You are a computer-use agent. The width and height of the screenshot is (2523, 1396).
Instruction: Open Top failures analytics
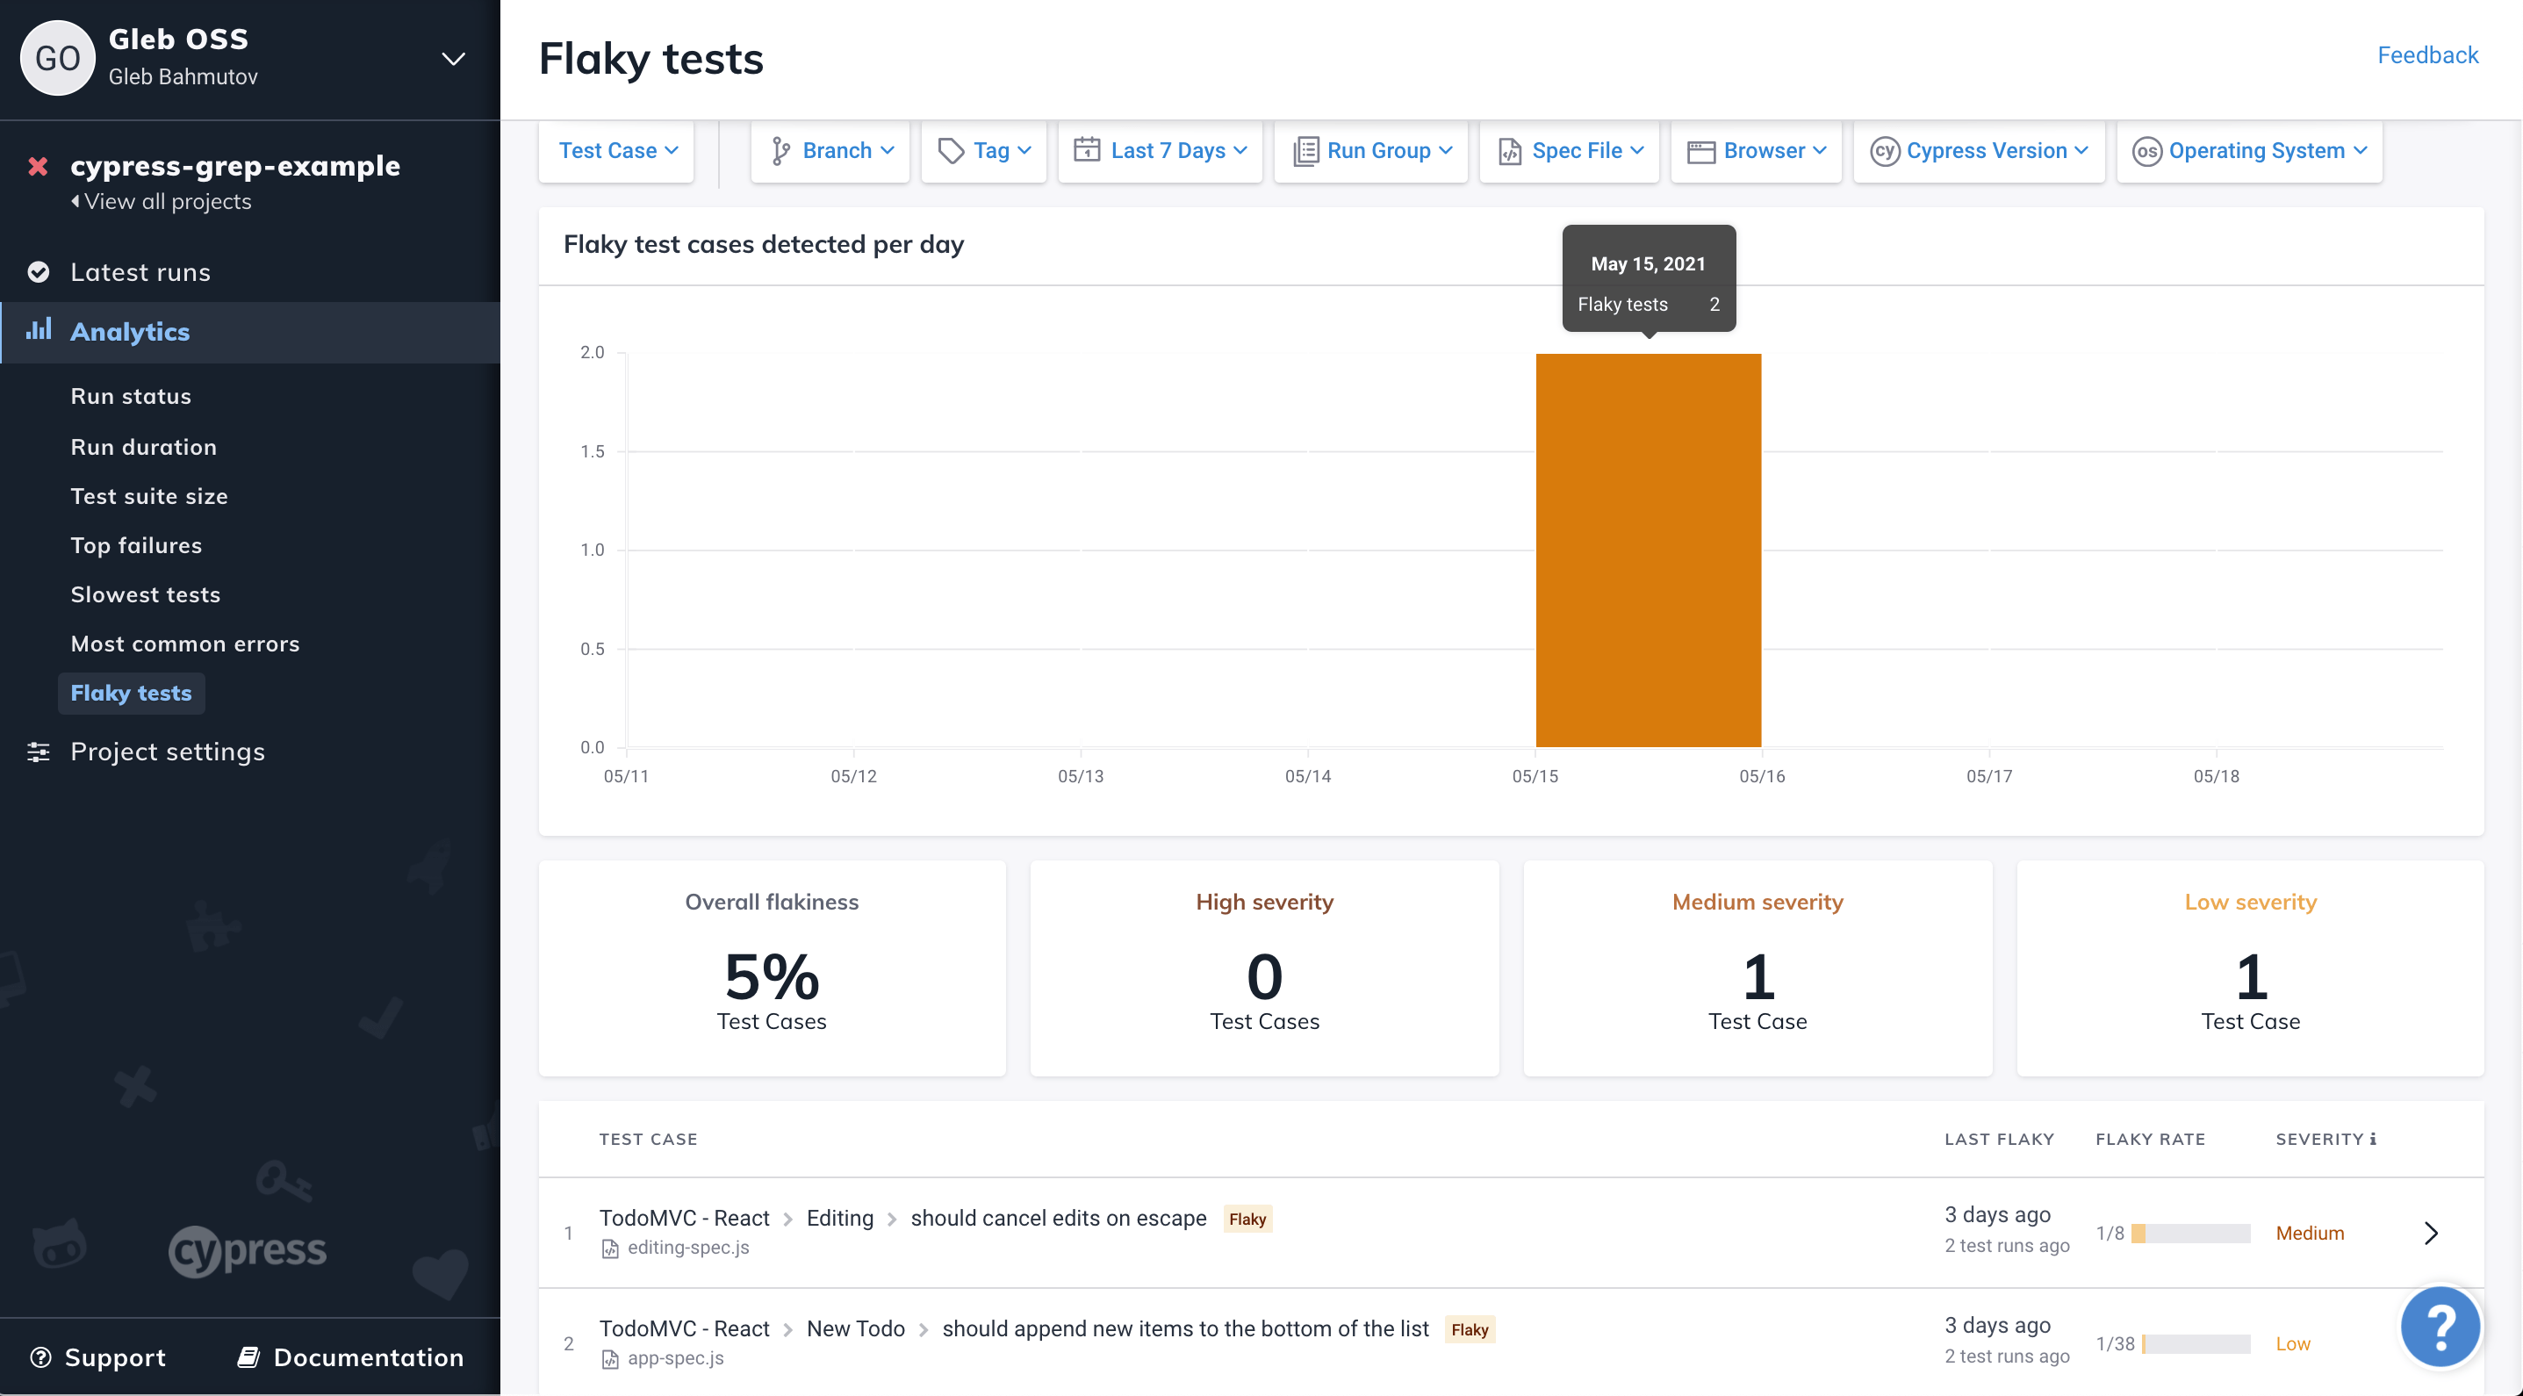tap(136, 545)
